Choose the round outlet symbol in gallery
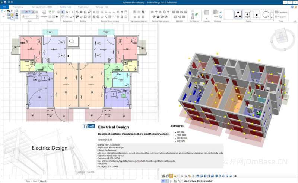The height and width of the screenshot is (183, 298). (266, 14)
